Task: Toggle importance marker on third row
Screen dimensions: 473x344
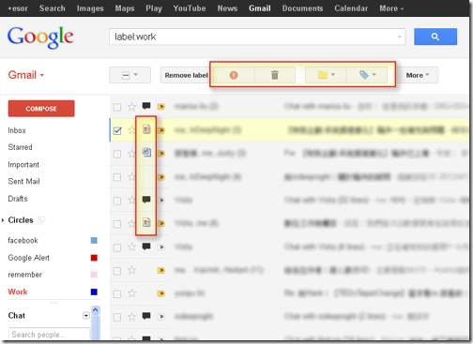Action: tap(161, 154)
